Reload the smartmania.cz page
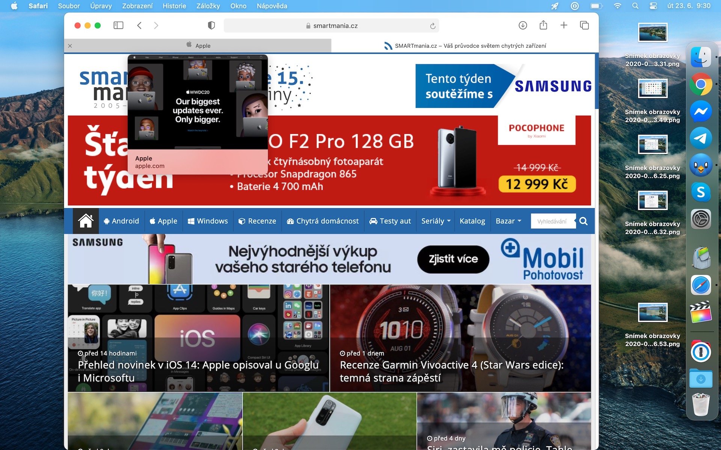 click(x=433, y=26)
